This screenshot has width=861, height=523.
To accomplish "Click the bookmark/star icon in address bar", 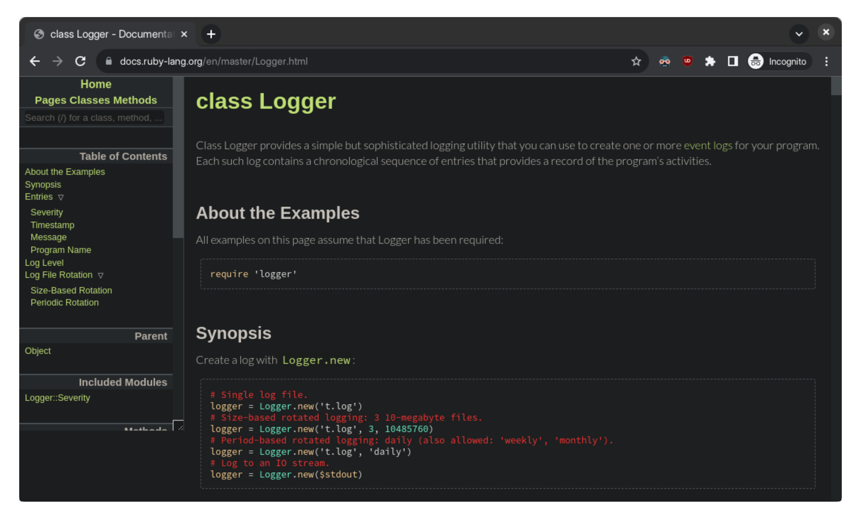I will coord(636,61).
